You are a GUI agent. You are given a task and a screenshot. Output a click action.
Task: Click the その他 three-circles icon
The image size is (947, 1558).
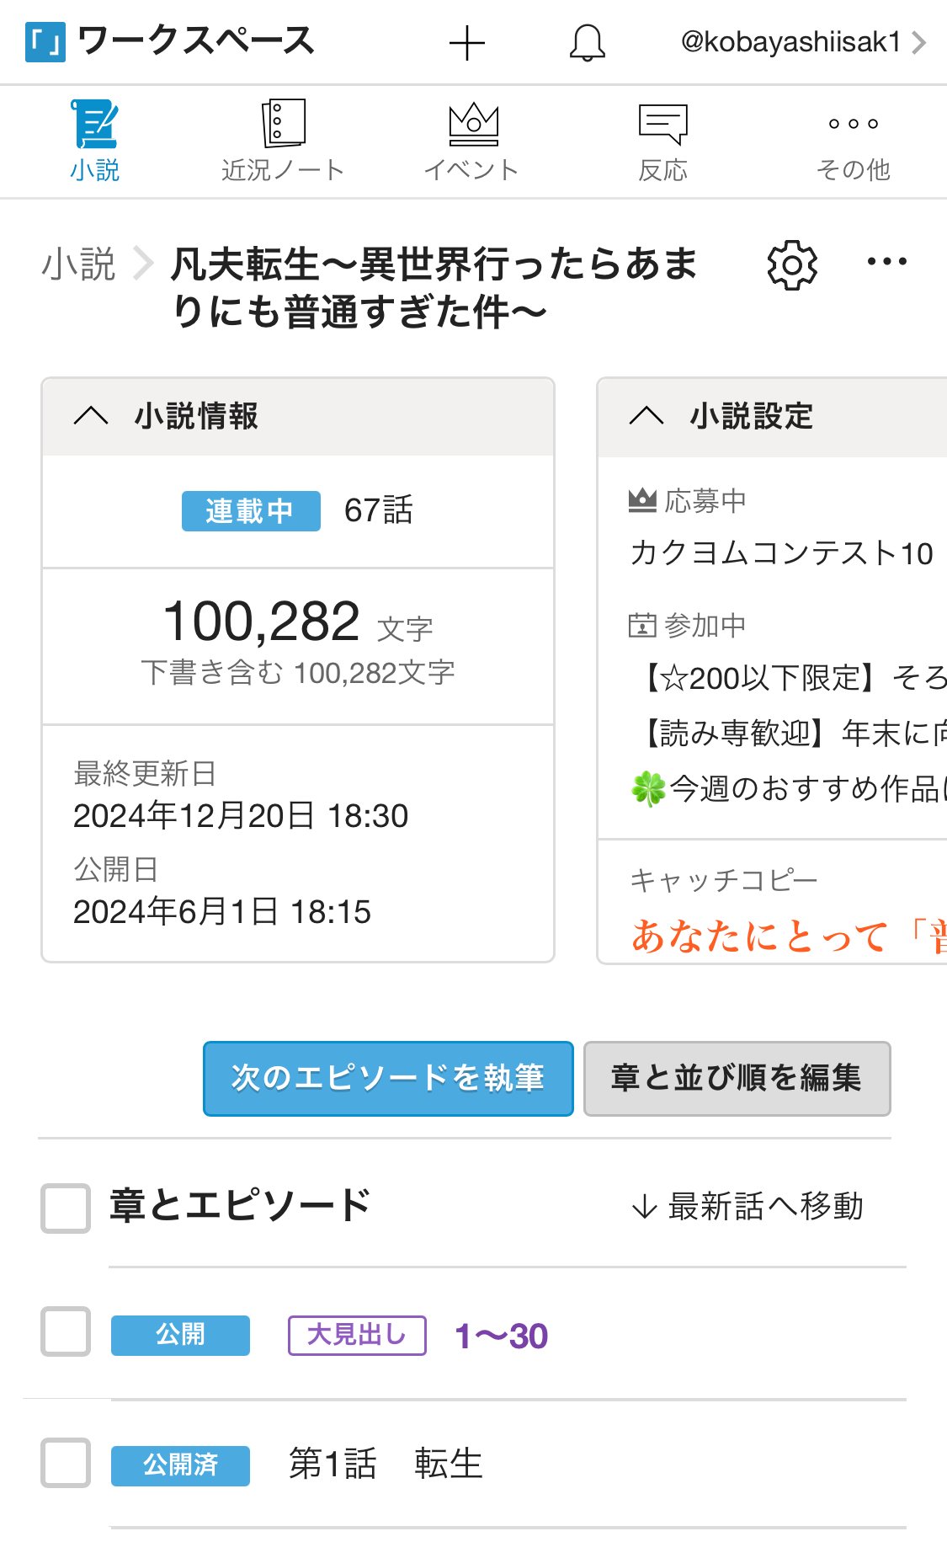[853, 125]
